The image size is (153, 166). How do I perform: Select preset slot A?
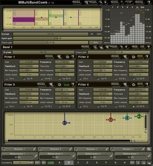(59, 163)
